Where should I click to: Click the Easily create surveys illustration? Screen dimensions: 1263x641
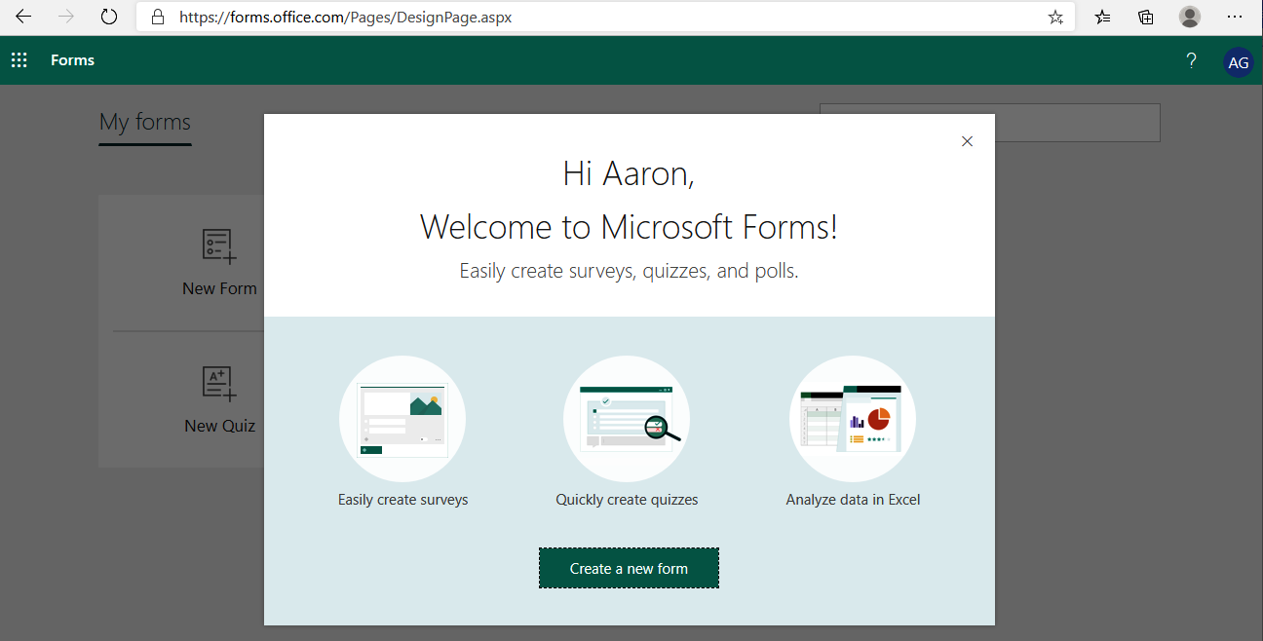(402, 419)
